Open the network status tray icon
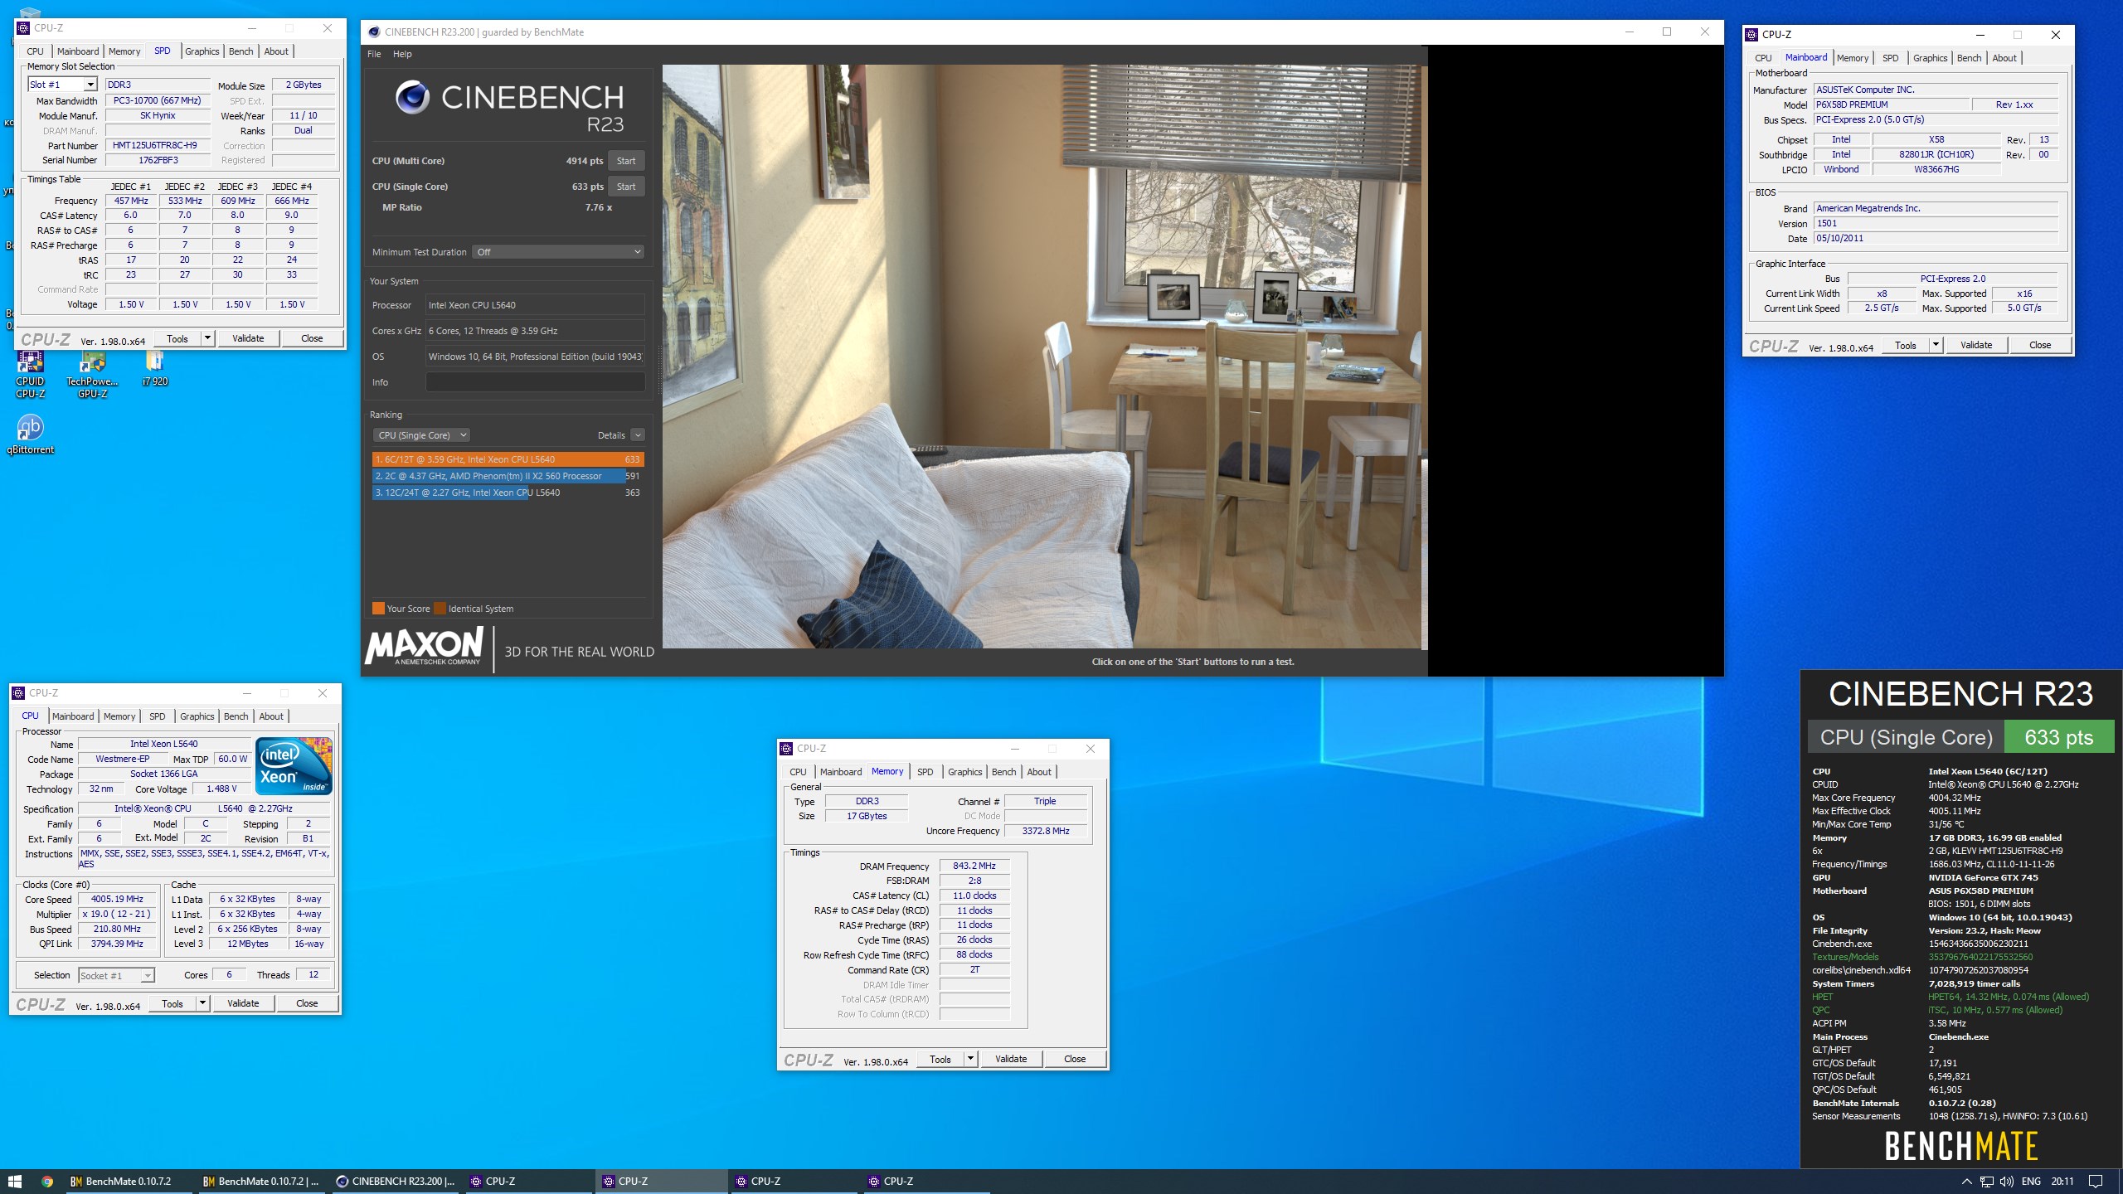 coord(1986,1182)
